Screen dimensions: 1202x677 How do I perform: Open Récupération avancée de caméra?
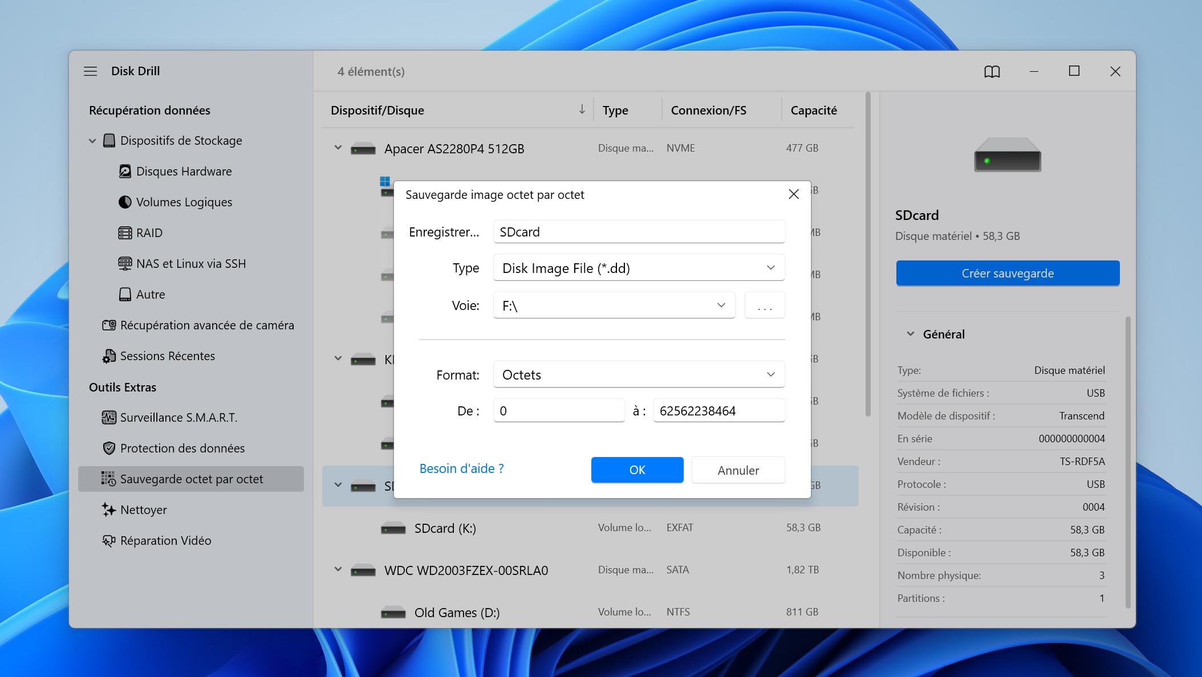pos(198,325)
